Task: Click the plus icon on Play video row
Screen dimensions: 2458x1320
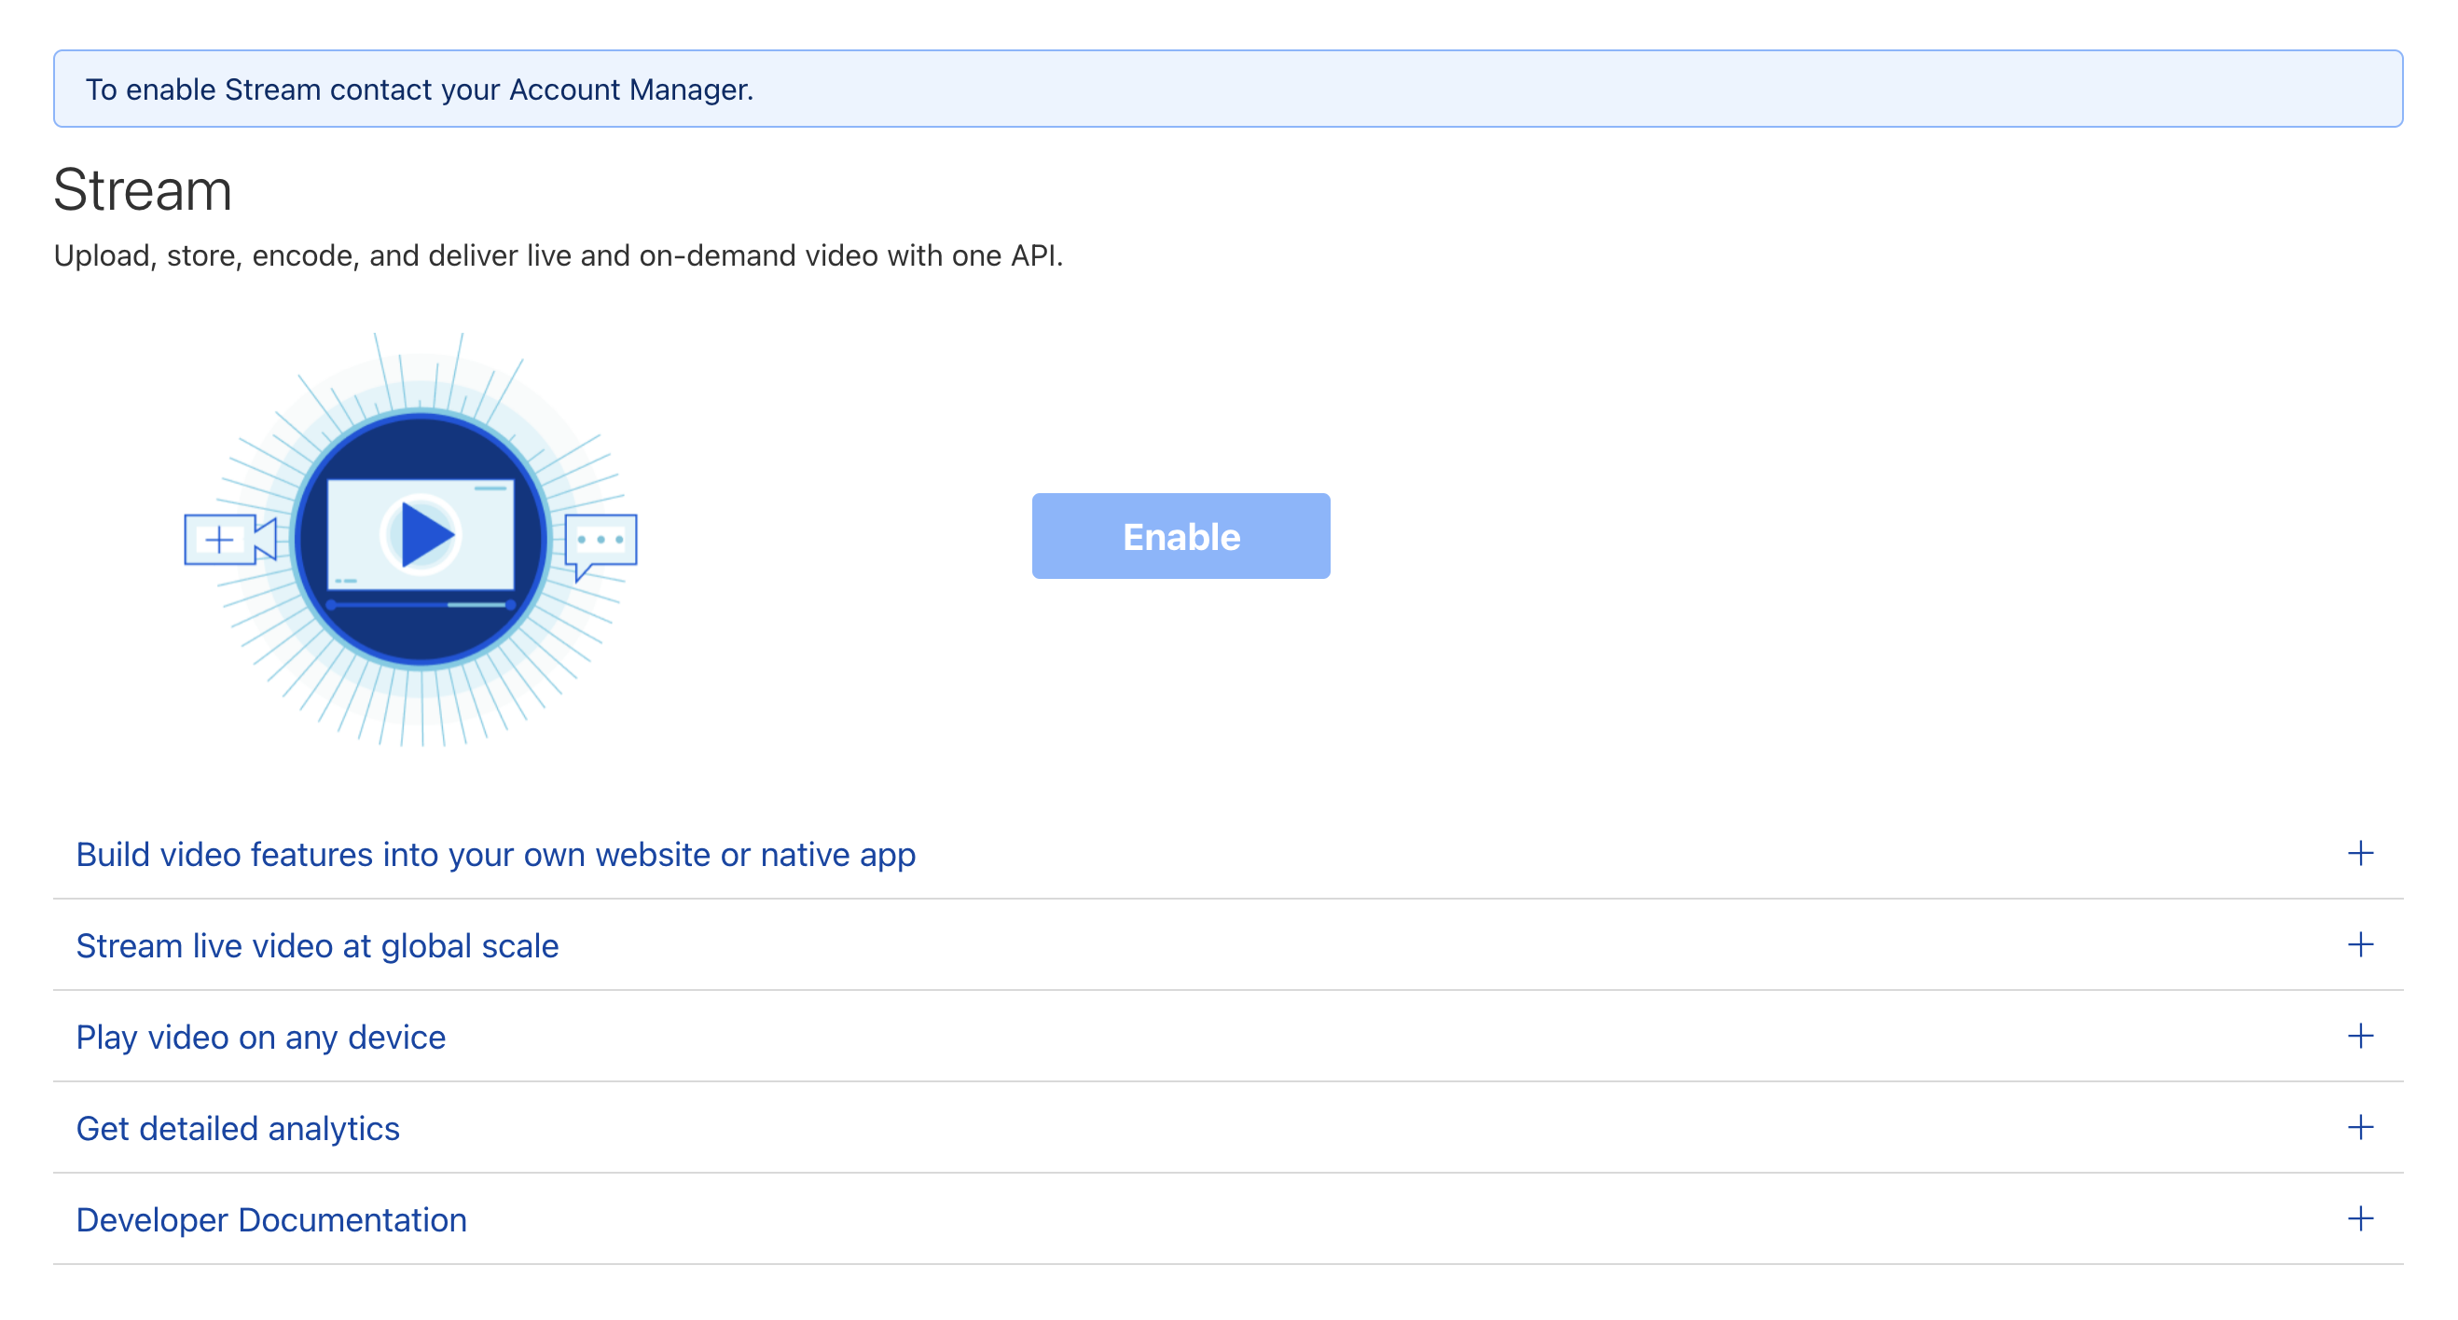Action: coord(2360,1036)
